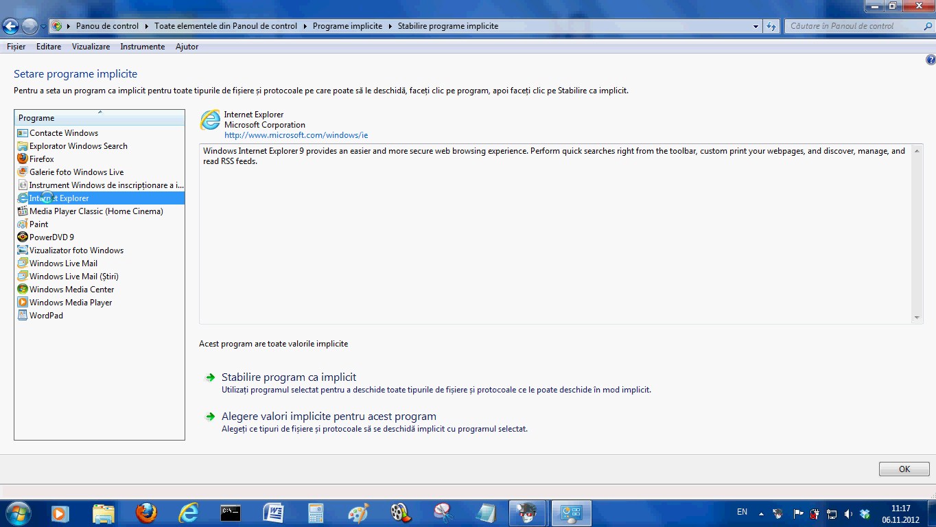Select Contacte Windows at the top
Screen dimensions: 936x527
[x=62, y=133]
